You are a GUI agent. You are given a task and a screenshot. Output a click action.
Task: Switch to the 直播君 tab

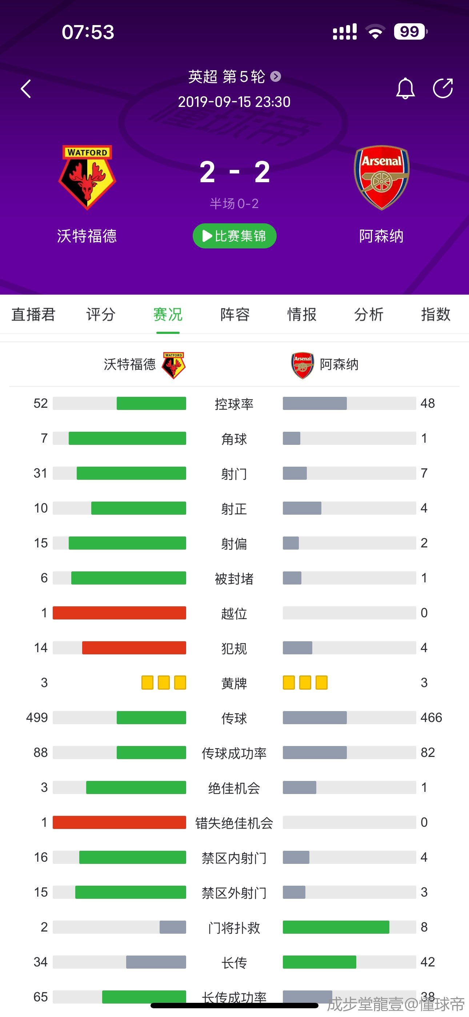point(33,315)
